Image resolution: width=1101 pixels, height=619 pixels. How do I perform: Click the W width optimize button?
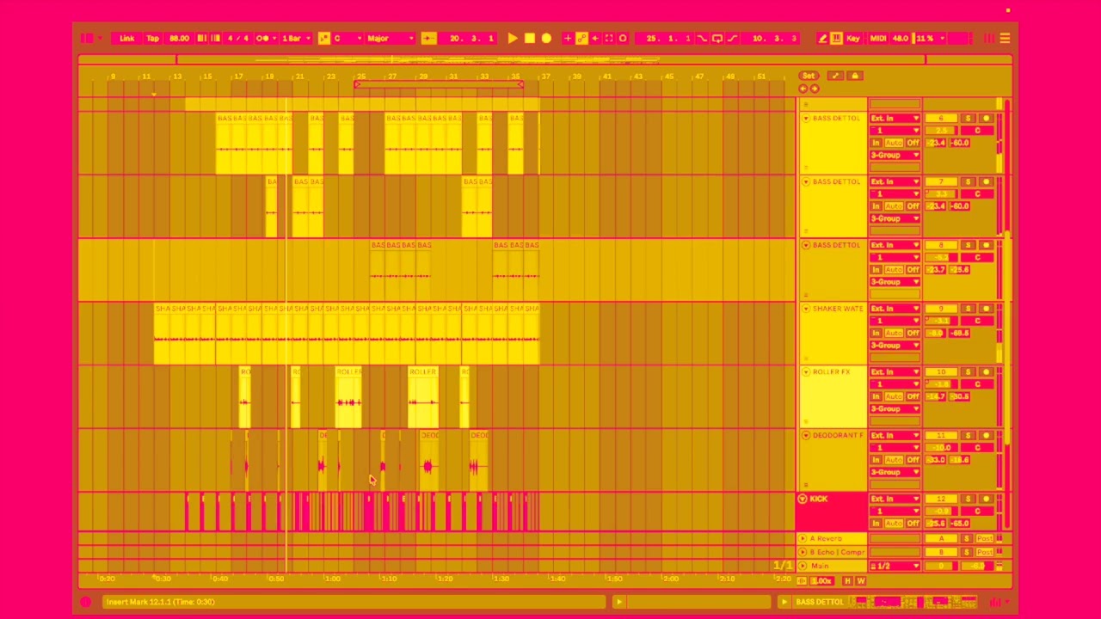tap(861, 581)
